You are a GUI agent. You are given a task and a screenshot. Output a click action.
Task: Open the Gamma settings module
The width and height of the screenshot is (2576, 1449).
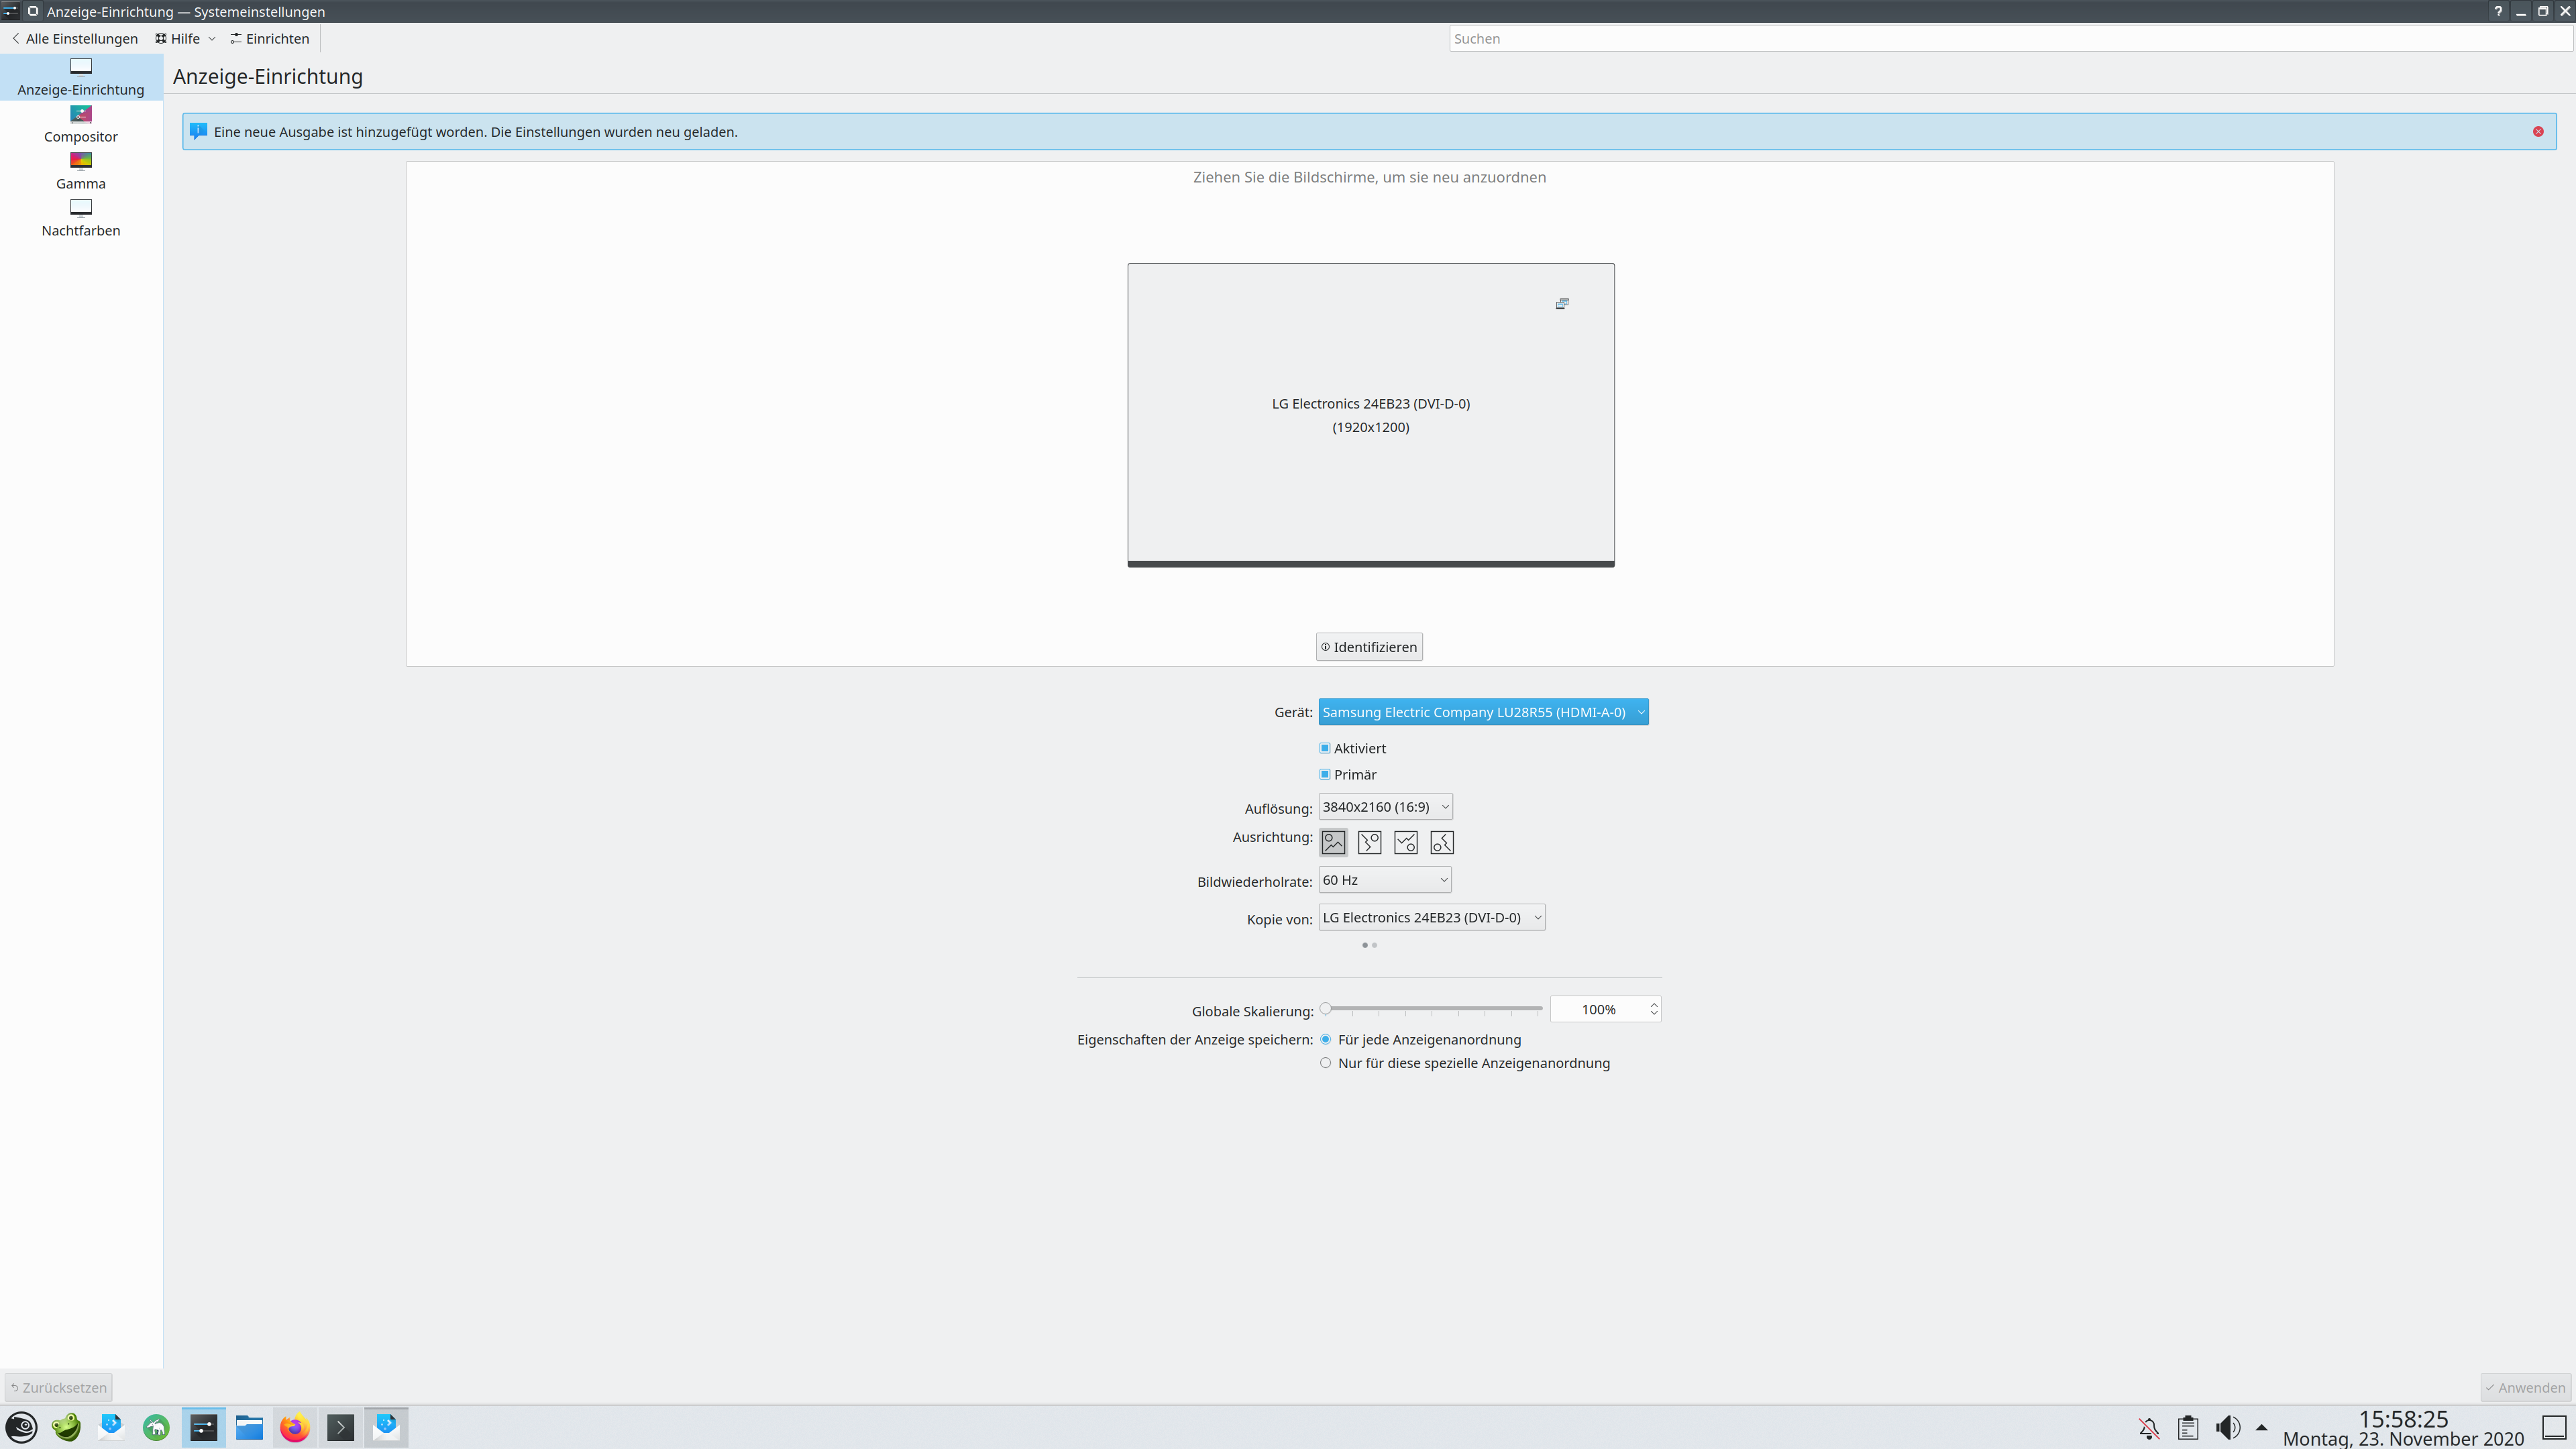pos(81,171)
